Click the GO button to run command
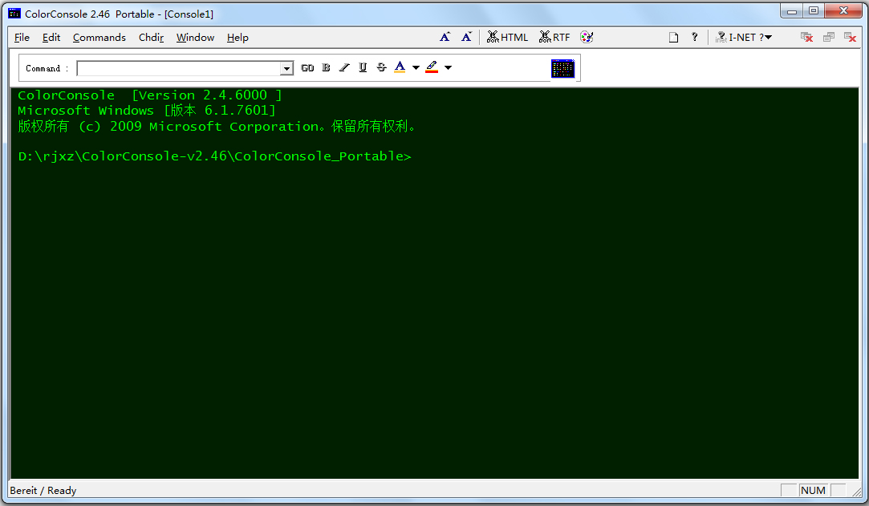 tap(307, 67)
